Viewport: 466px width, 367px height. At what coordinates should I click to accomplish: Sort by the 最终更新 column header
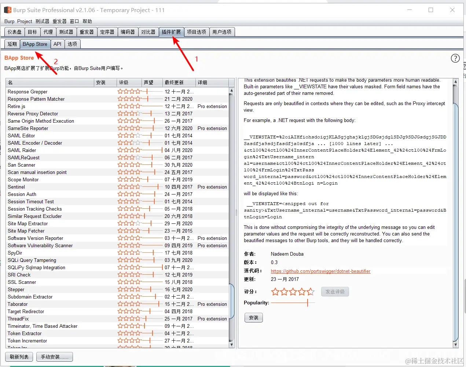pos(179,82)
